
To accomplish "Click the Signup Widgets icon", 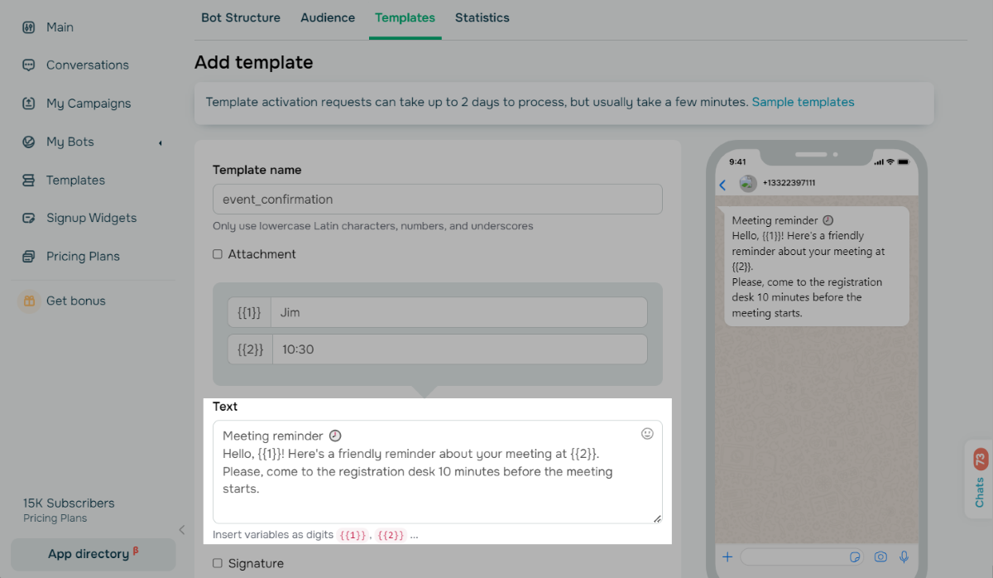I will pyautogui.click(x=29, y=219).
